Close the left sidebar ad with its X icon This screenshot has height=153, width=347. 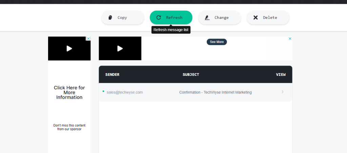tap(88, 39)
